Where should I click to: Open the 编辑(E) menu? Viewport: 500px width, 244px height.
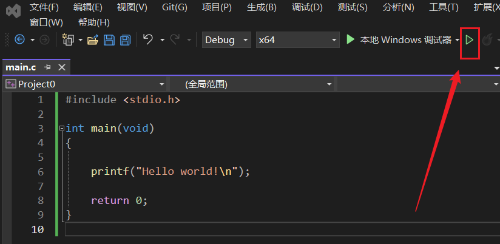[x=88, y=7]
